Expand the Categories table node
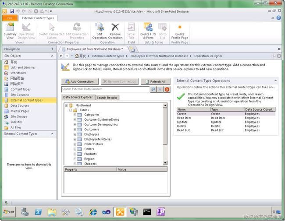285x221 pixels. pos(75,115)
